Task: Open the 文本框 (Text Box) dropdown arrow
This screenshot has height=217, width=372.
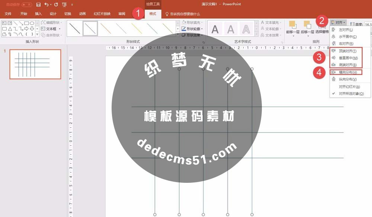Action: 60,29
